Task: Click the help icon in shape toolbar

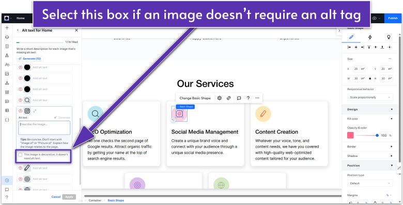Action: 248,98
